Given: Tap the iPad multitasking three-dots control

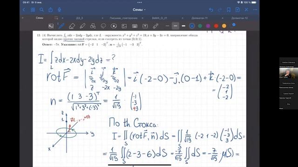Looking at the screenshot, I should pyautogui.click(x=140, y=2).
